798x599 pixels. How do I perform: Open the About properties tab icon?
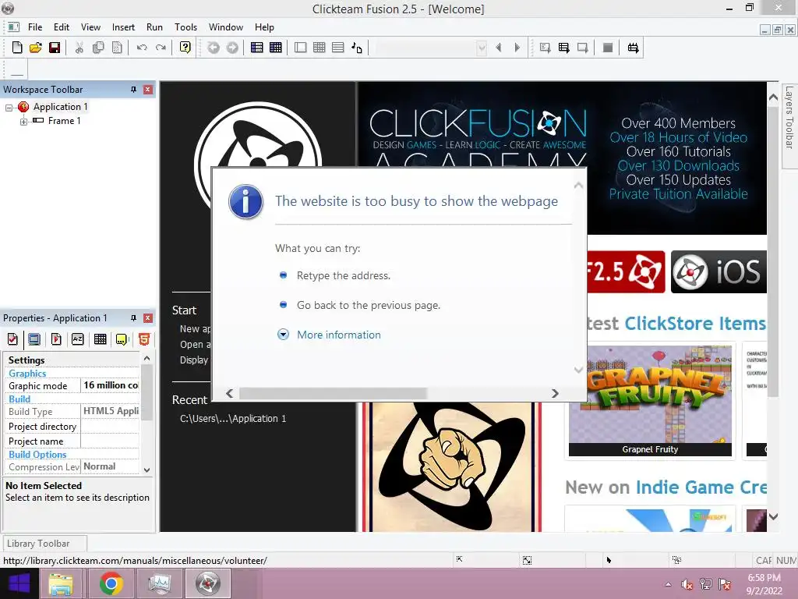tap(122, 339)
